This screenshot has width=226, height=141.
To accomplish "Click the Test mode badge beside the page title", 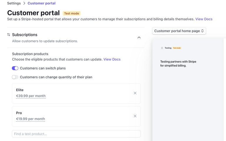I will click(x=72, y=13).
